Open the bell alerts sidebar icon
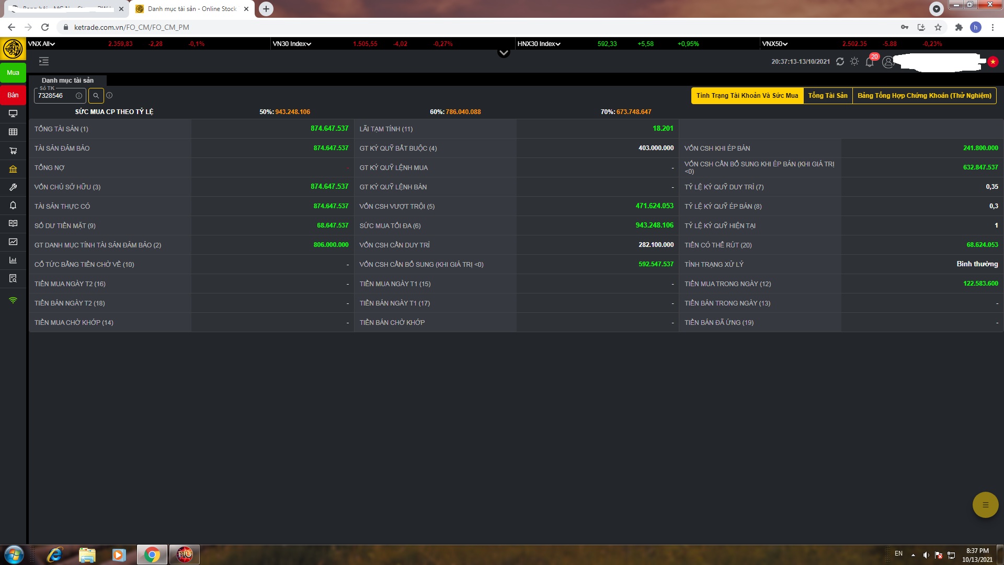The height and width of the screenshot is (565, 1004). pos(13,205)
